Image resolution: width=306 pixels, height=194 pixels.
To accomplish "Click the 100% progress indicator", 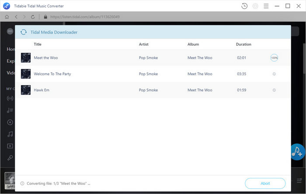I will pyautogui.click(x=274, y=58).
